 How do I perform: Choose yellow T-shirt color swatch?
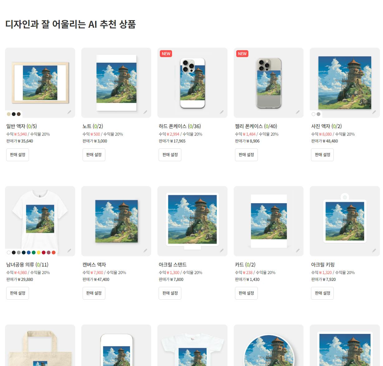point(39,253)
